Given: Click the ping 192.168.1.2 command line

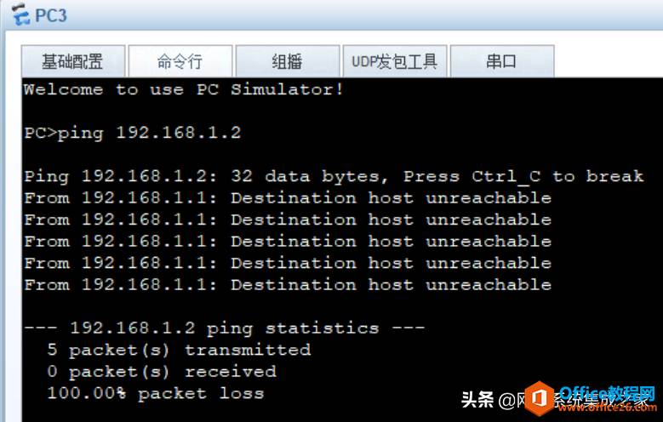Looking at the screenshot, I should click(133, 134).
